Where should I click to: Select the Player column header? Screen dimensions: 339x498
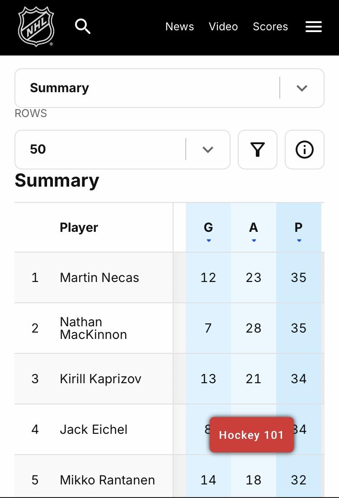pyautogui.click(x=79, y=227)
